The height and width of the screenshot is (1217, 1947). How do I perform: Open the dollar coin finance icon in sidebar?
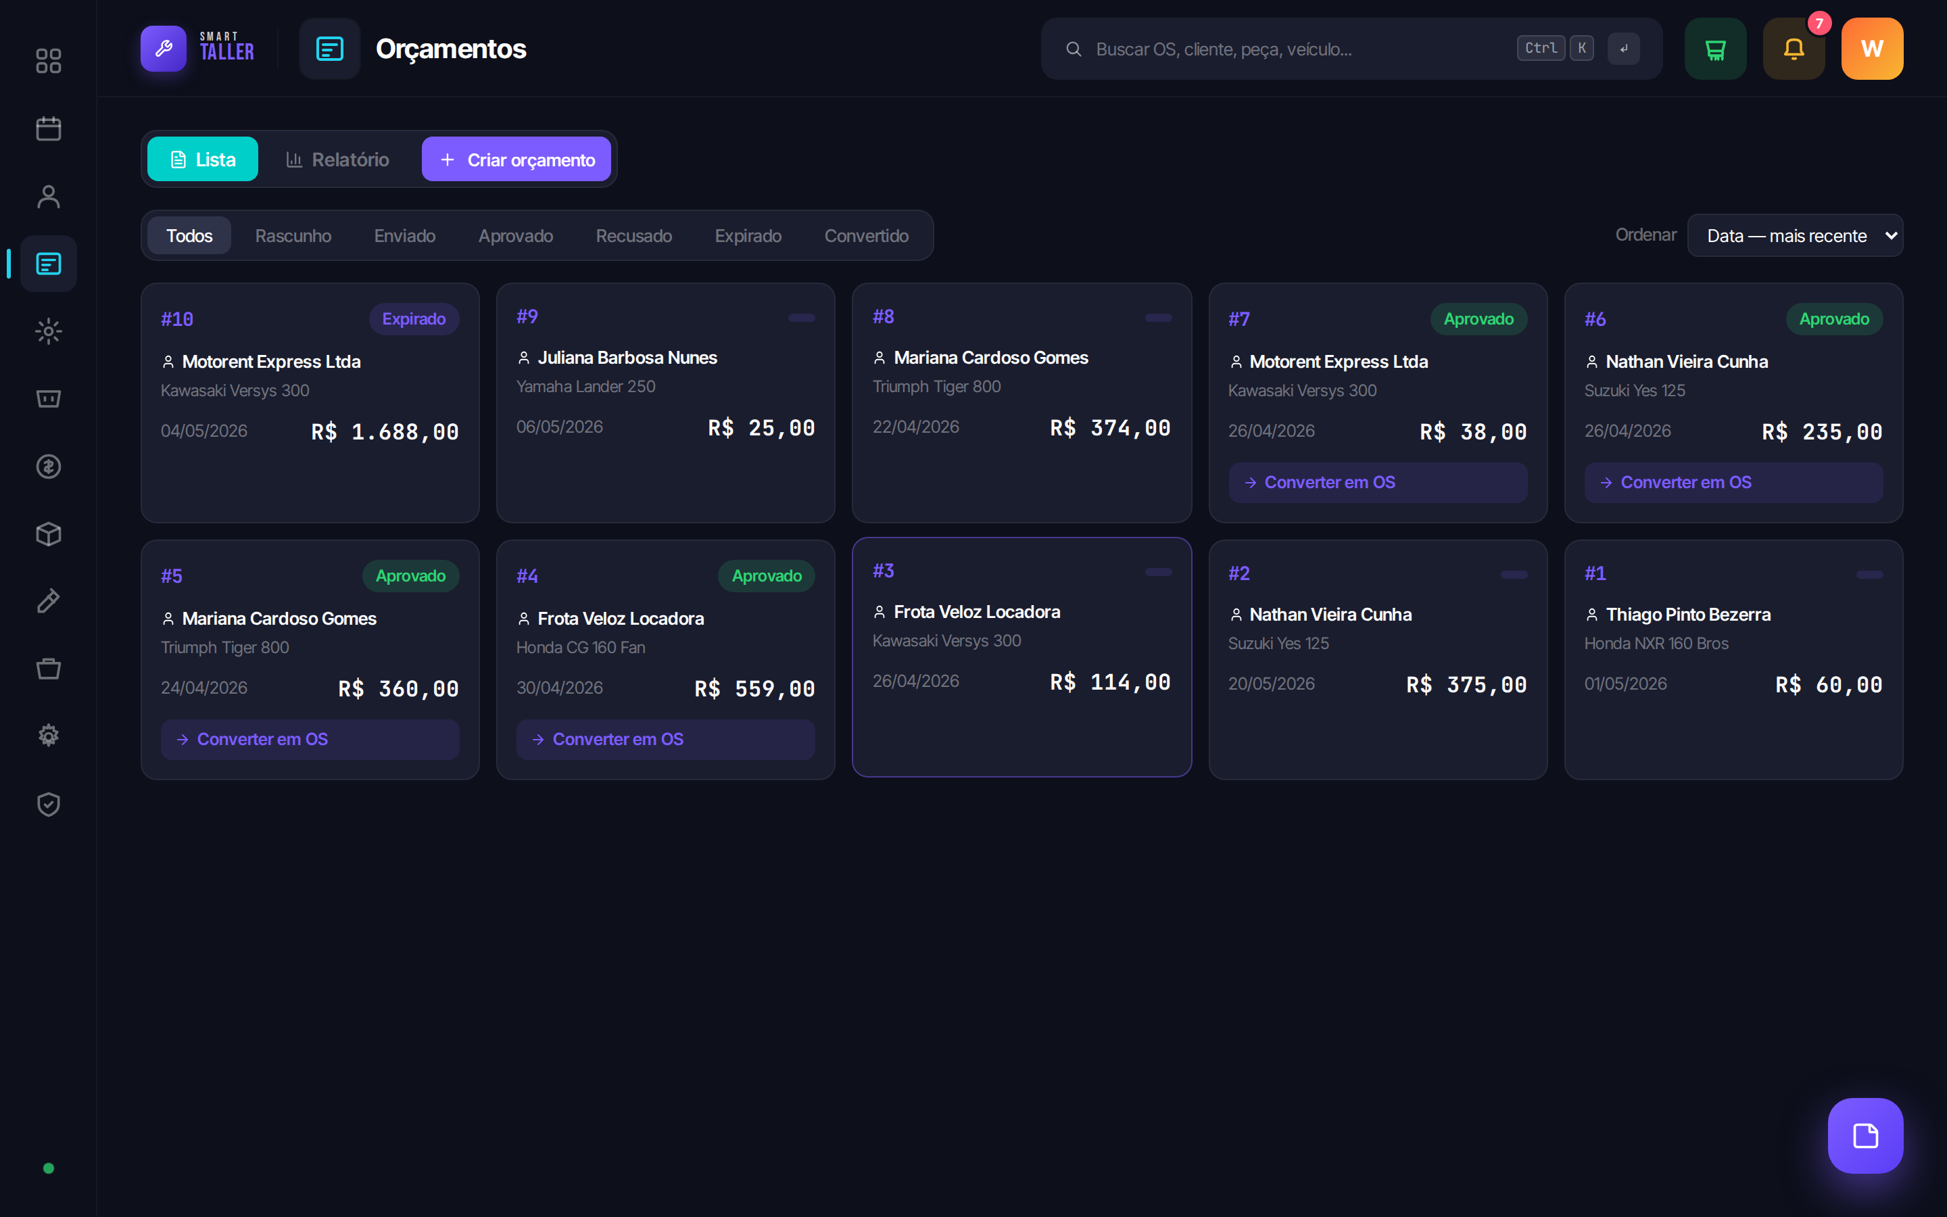click(48, 467)
